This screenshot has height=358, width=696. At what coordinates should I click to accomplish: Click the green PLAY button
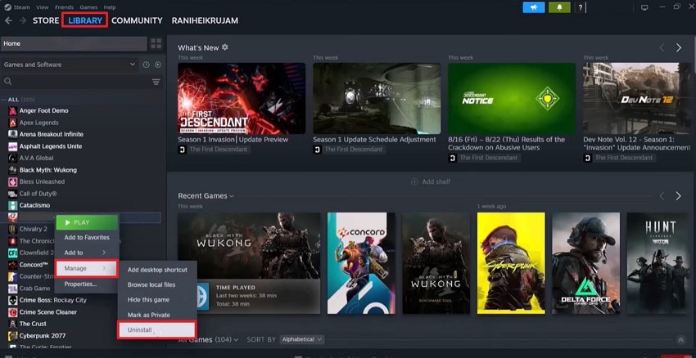87,222
